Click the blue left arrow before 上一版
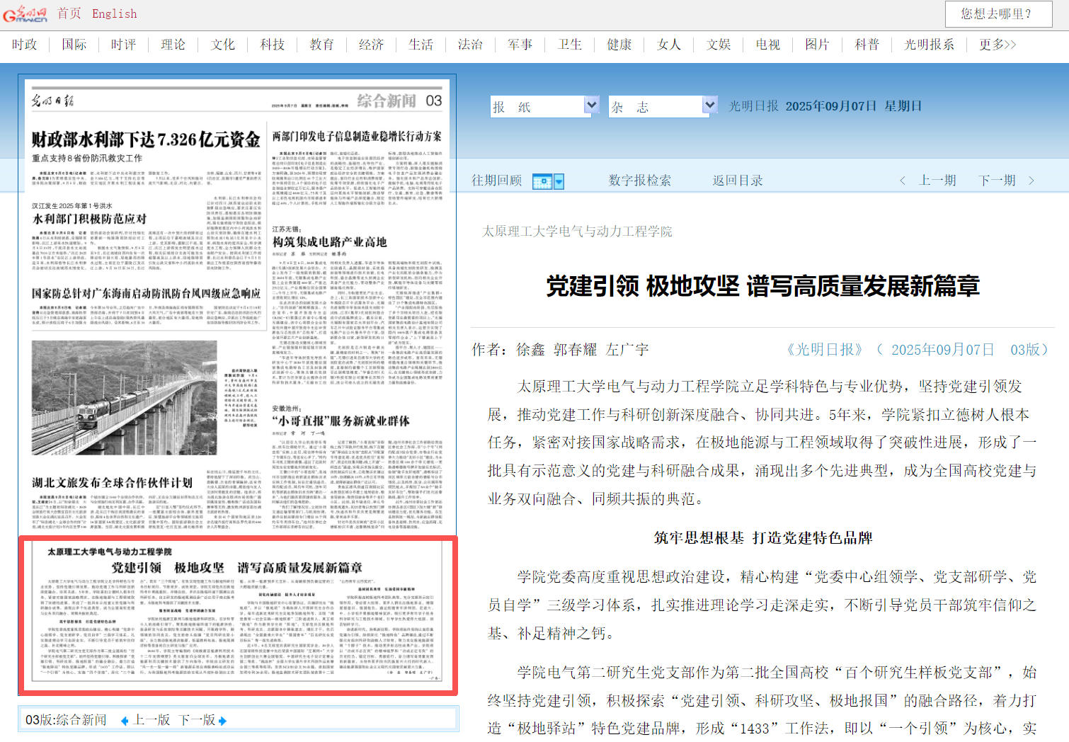1069x742 pixels. coord(125,721)
